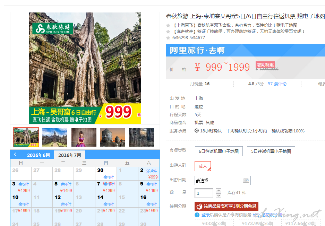Viewport: 325px width, 226px height.
Task: Select the fifth thumbnail with dark stone ruins
Action: click(x=142, y=137)
